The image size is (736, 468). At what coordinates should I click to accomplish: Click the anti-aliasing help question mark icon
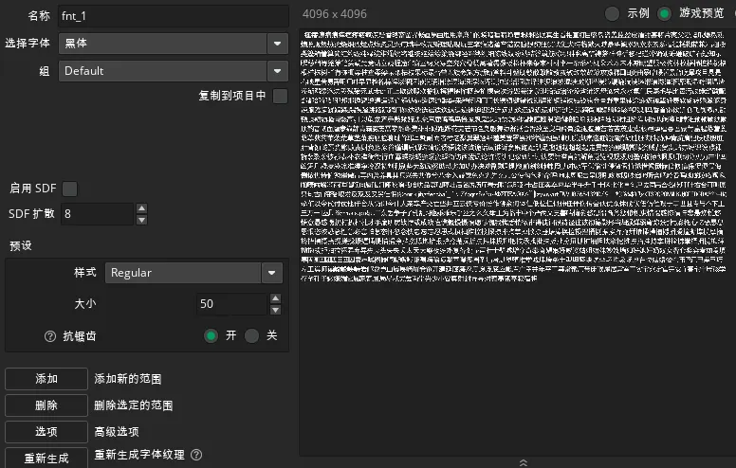point(49,336)
